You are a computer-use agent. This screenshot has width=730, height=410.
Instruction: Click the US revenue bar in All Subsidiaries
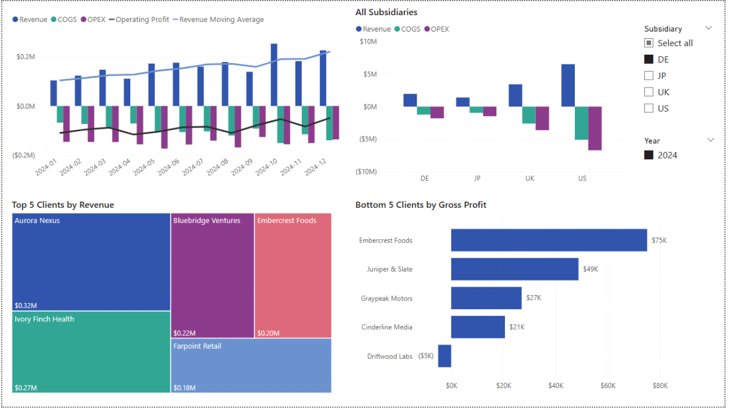(568, 85)
